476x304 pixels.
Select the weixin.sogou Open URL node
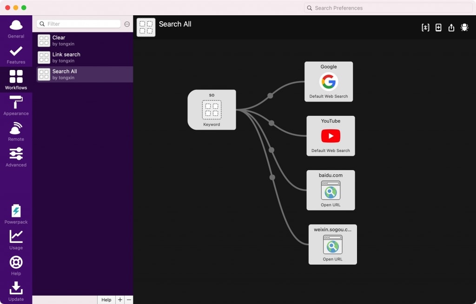point(333,244)
